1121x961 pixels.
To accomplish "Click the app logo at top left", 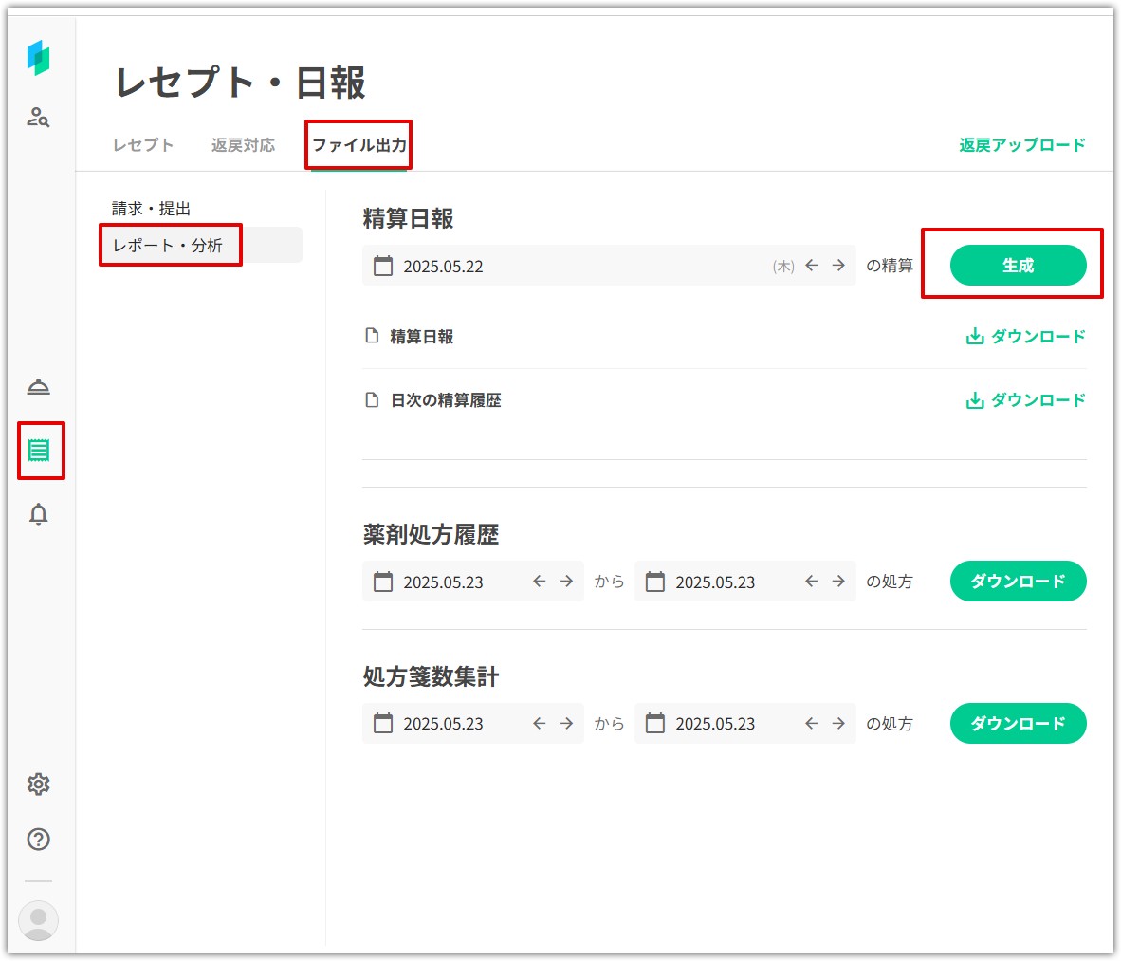I will [x=38, y=58].
